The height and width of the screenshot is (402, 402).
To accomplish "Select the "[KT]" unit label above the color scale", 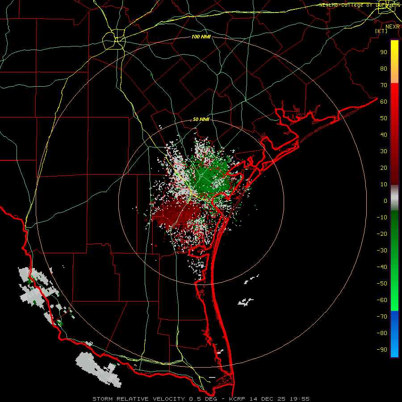I will (x=381, y=31).
